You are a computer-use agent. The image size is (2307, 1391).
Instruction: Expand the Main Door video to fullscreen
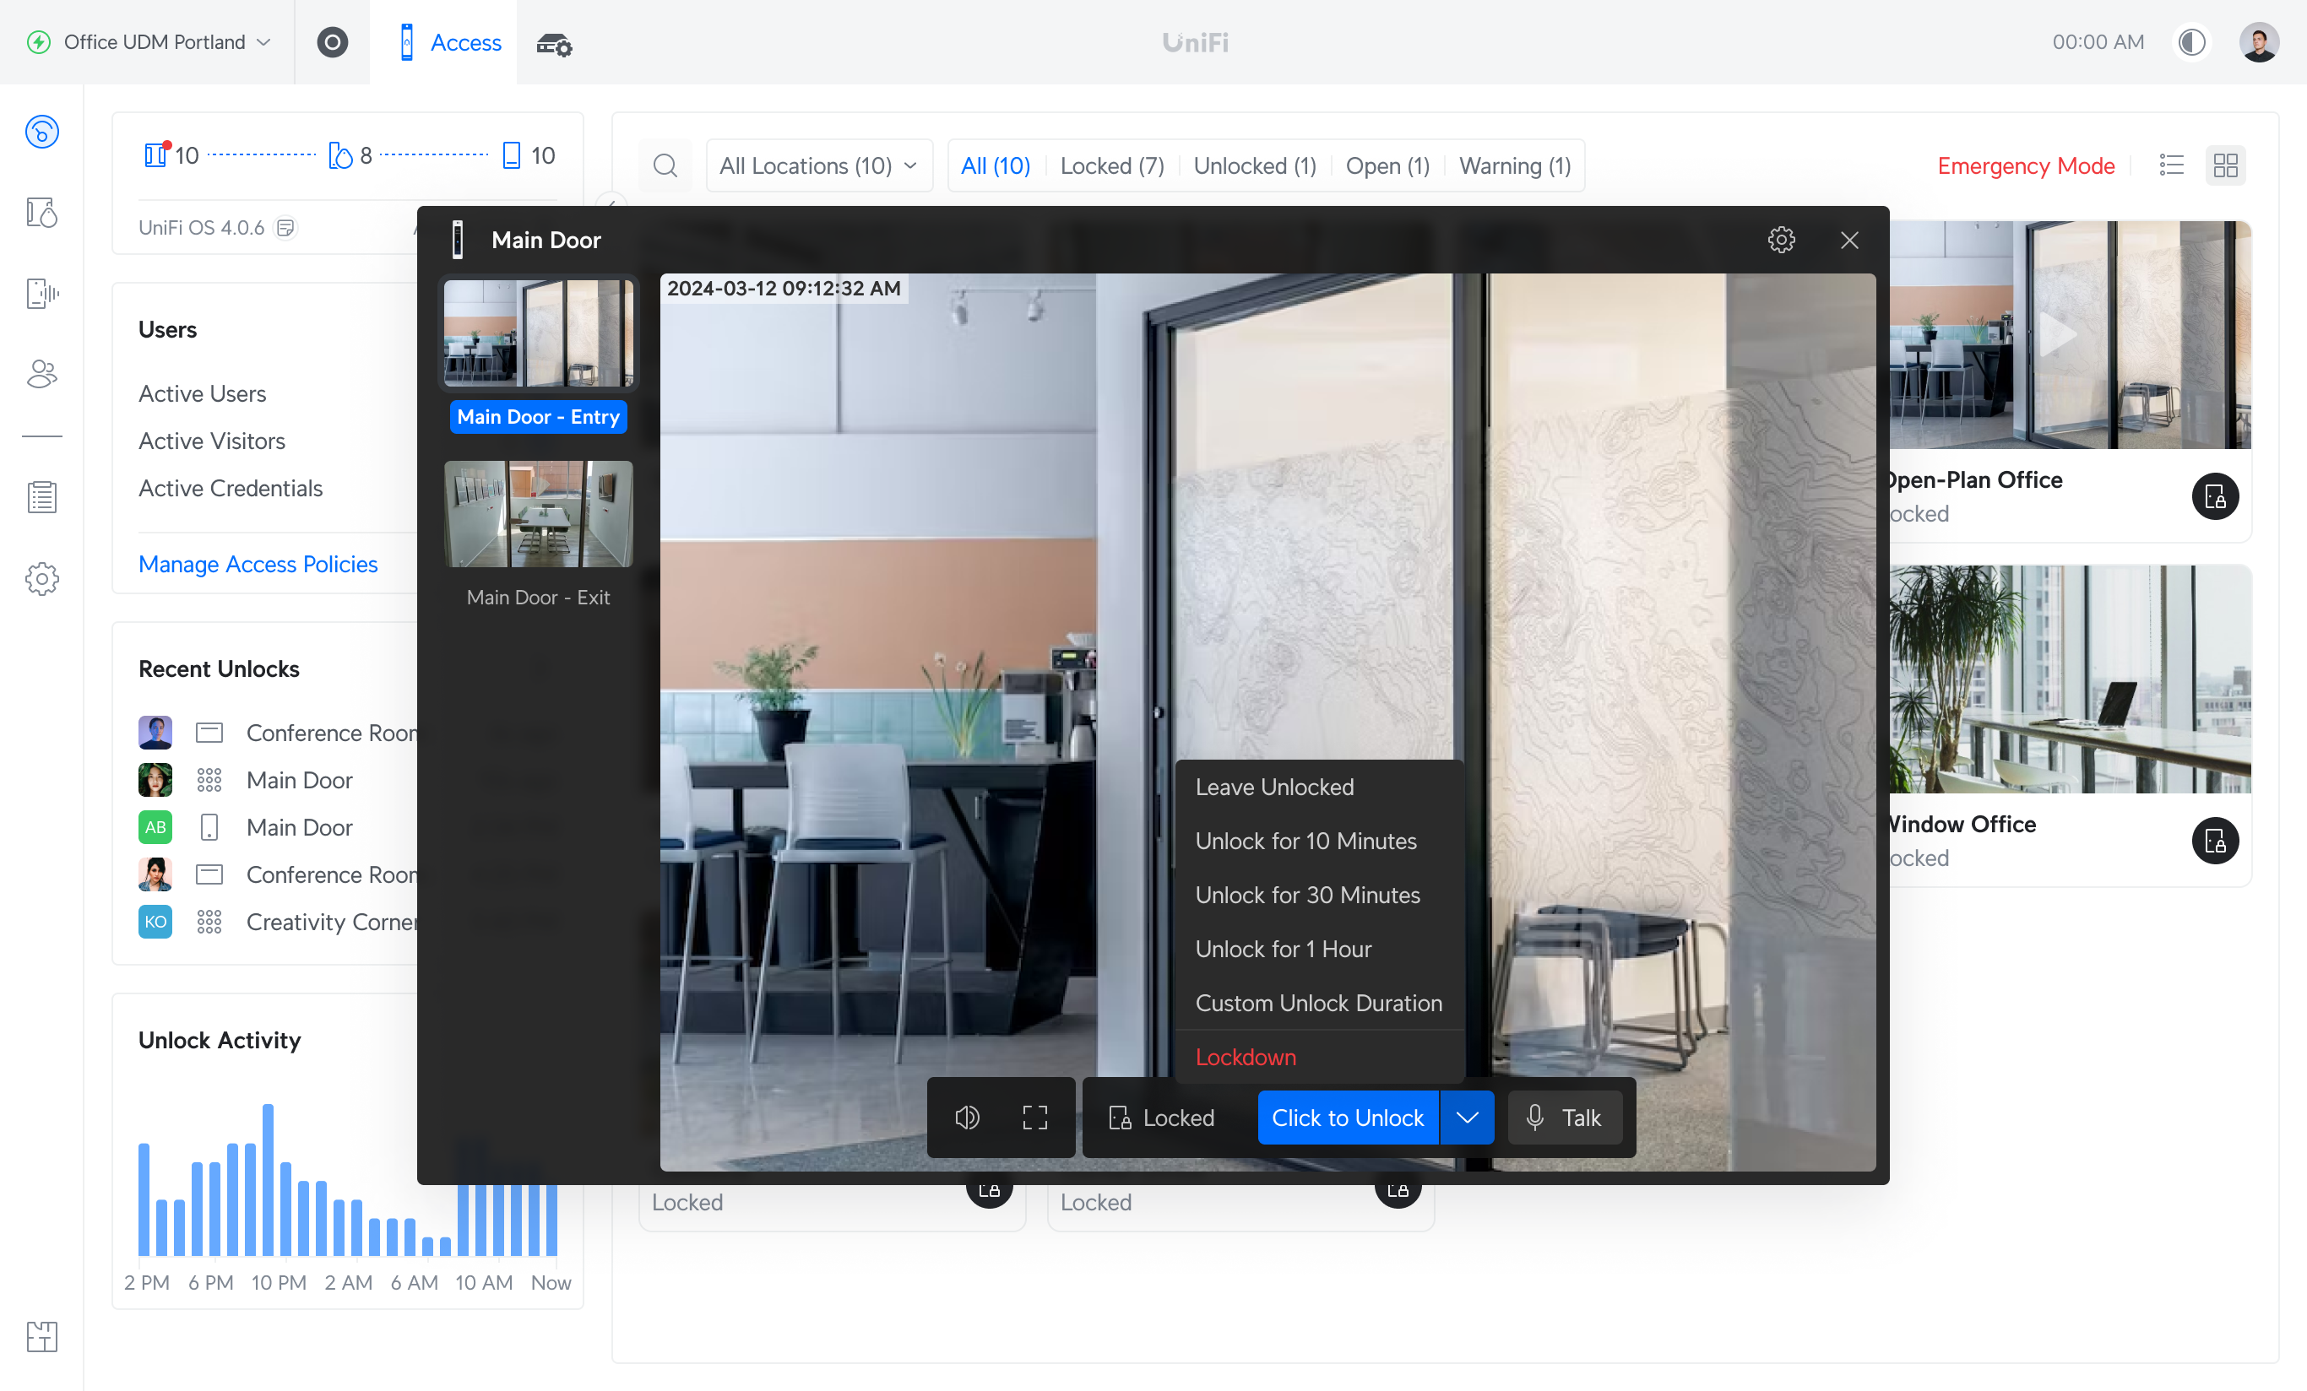(x=1035, y=1117)
